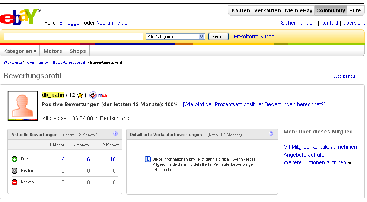Screen dimensions: 367x202
Task: Click the Negativ row label
Action: 28,182
